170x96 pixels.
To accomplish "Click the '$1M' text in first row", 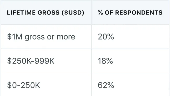I will tap(15, 37).
